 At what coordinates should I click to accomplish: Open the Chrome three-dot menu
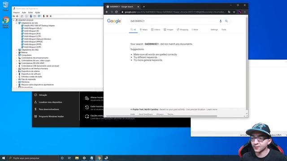245,12
